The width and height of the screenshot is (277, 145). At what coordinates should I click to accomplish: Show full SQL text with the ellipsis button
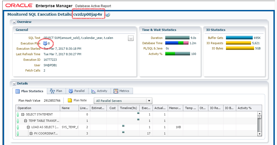click(131, 38)
